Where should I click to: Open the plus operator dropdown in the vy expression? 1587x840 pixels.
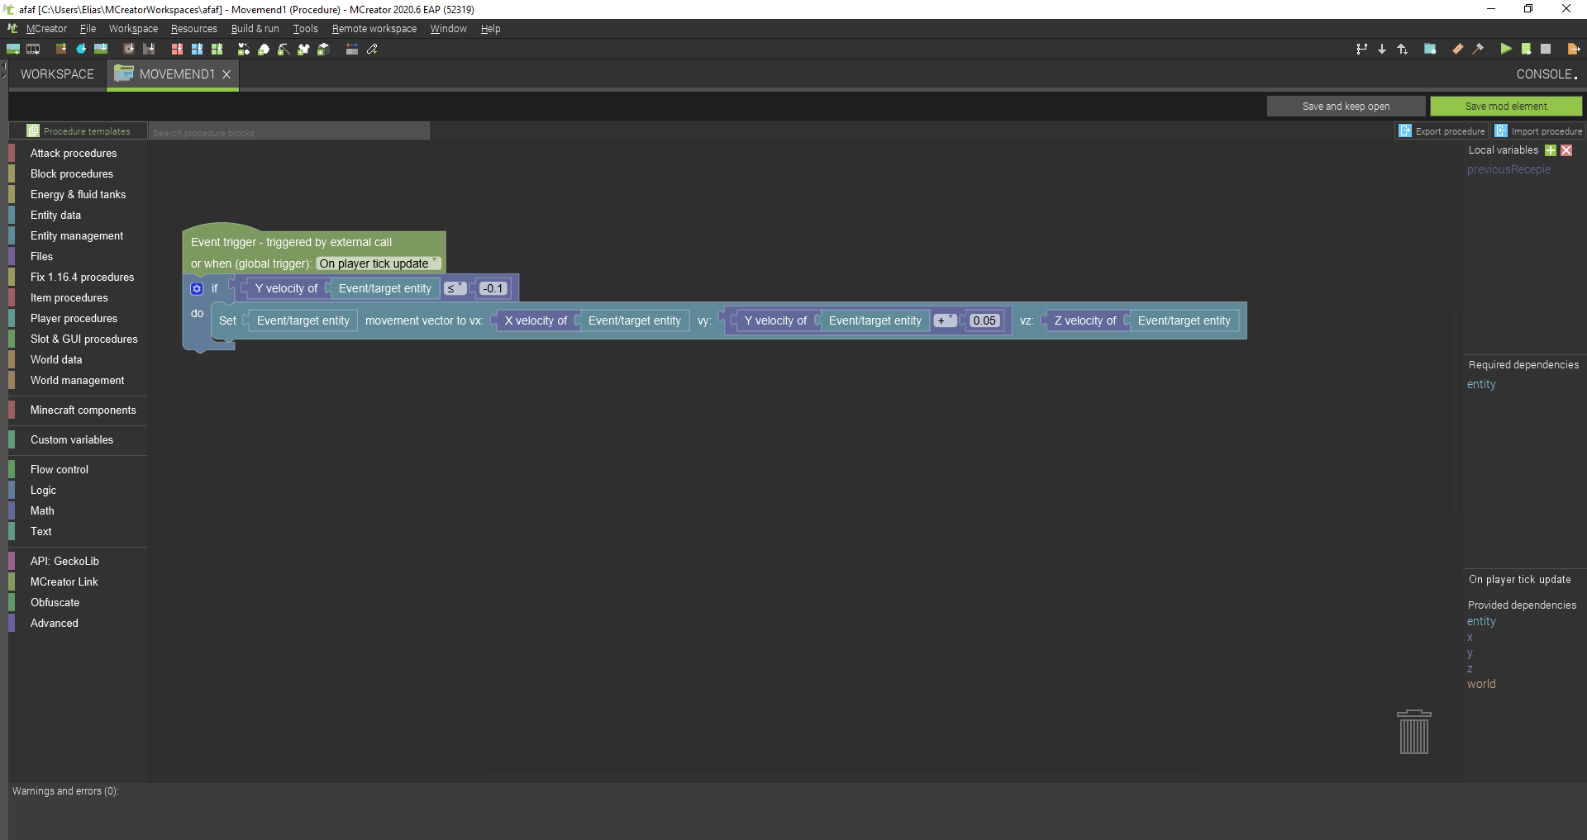tap(945, 320)
